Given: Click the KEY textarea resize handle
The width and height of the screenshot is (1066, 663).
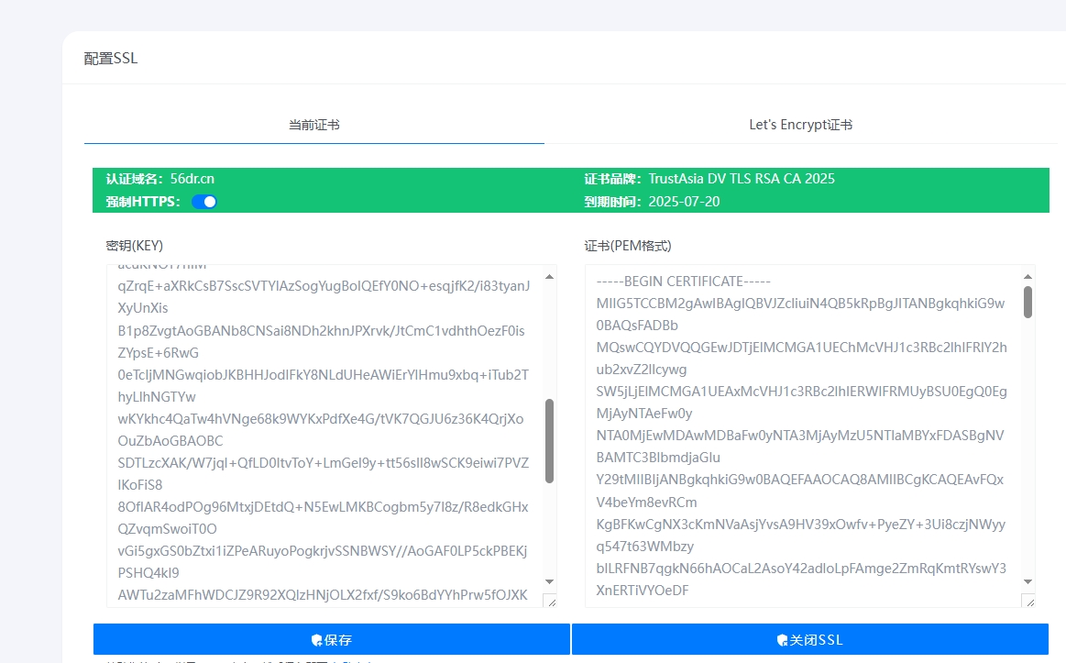Looking at the screenshot, I should pyautogui.click(x=551, y=602).
